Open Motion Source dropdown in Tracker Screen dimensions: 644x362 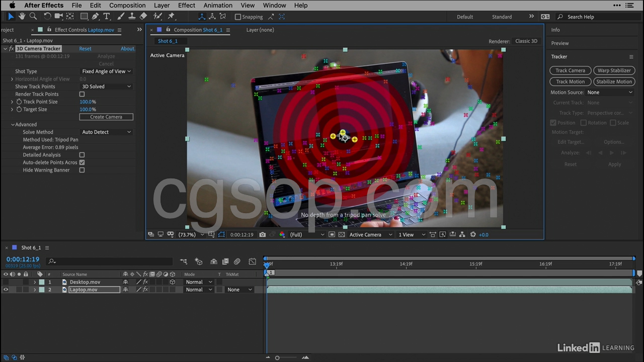coord(610,93)
